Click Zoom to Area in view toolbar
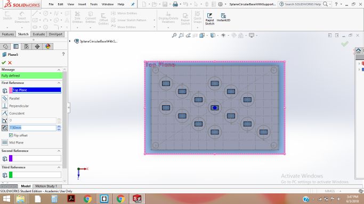364x204 pixels. click(x=181, y=36)
